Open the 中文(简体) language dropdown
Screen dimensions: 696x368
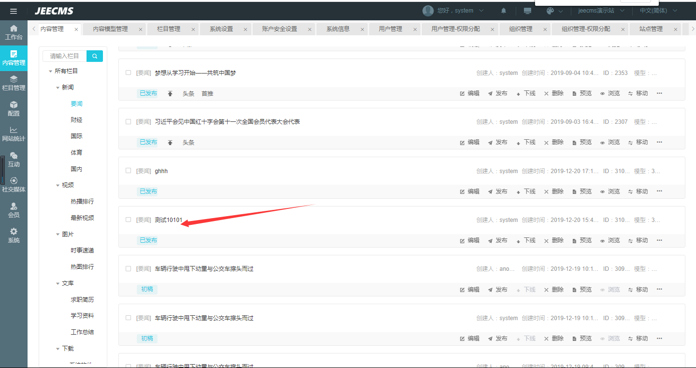point(658,11)
